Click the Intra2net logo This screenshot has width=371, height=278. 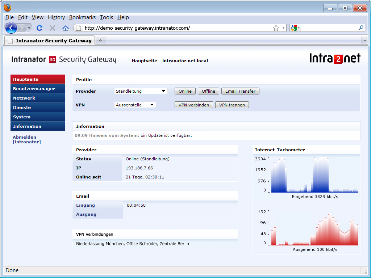click(x=335, y=58)
